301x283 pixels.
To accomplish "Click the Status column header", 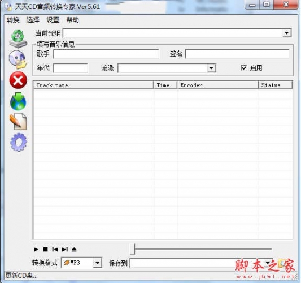I will (x=275, y=85).
